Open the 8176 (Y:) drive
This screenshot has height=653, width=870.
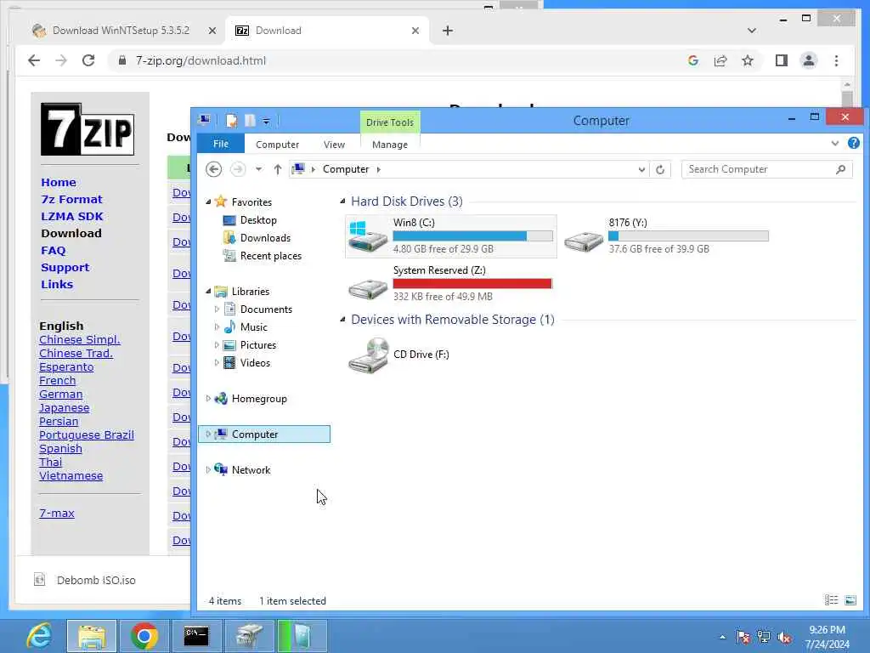point(666,236)
